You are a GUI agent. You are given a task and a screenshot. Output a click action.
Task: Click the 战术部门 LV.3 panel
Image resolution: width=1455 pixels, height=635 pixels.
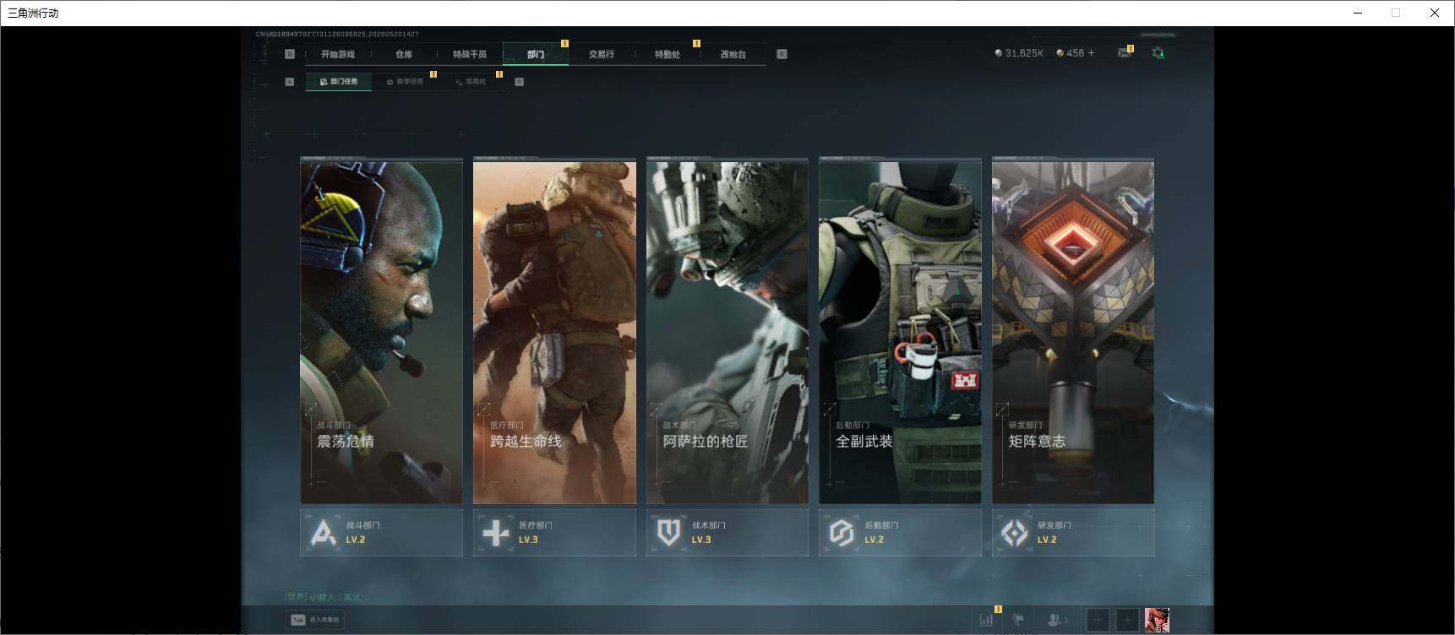(727, 533)
